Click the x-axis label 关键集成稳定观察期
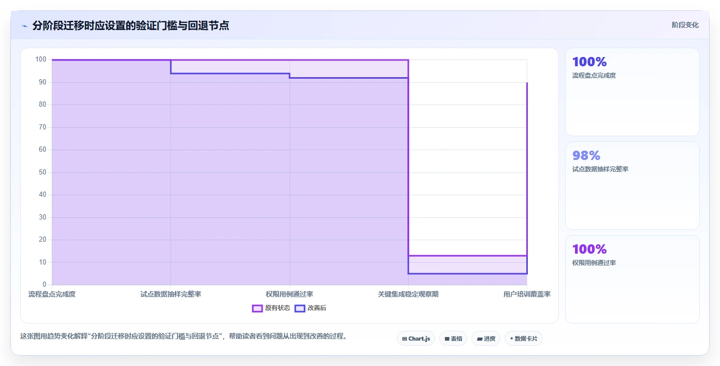The width and height of the screenshot is (720, 366). coord(408,294)
